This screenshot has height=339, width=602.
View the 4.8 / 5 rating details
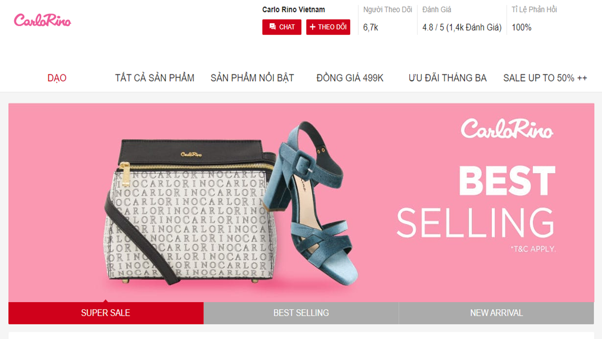(x=462, y=27)
